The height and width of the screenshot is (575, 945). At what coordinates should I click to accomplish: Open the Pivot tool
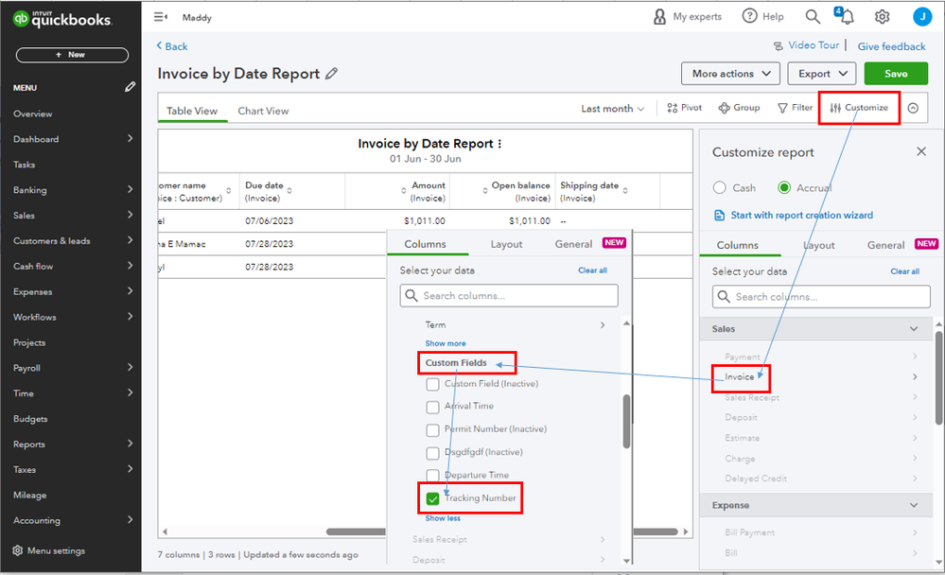click(x=685, y=108)
